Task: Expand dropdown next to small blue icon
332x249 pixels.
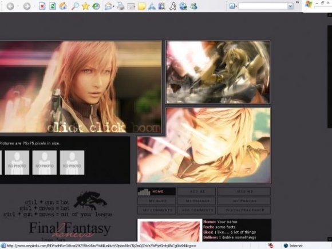Action: coord(236,6)
